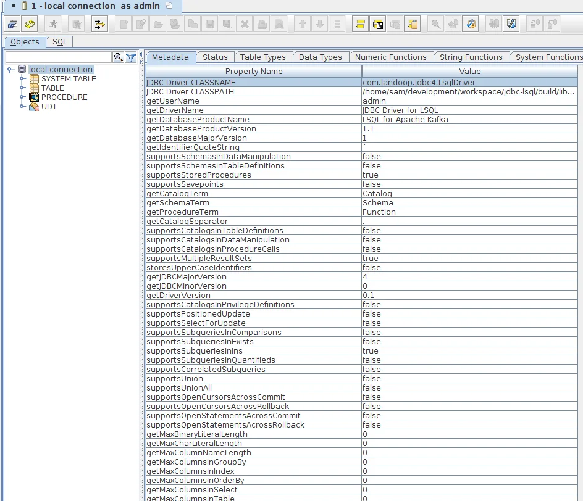The height and width of the screenshot is (501, 583).
Task: Switch to the Objects tab
Action: (x=25, y=41)
